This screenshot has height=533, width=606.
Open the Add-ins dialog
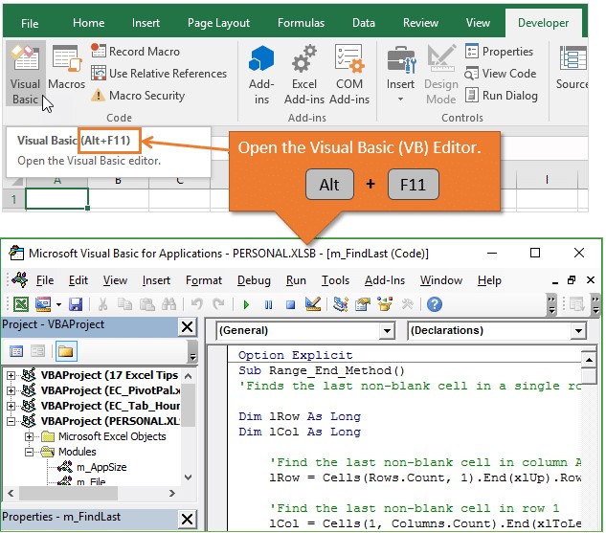coord(261,75)
